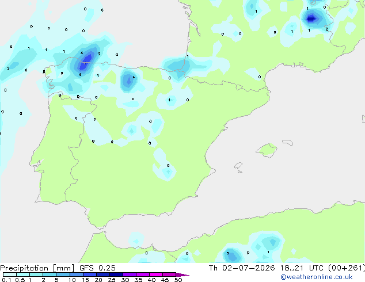Open the weatheronline.co.uk copyright link
Screen dimensions: 365x282
[317, 277]
